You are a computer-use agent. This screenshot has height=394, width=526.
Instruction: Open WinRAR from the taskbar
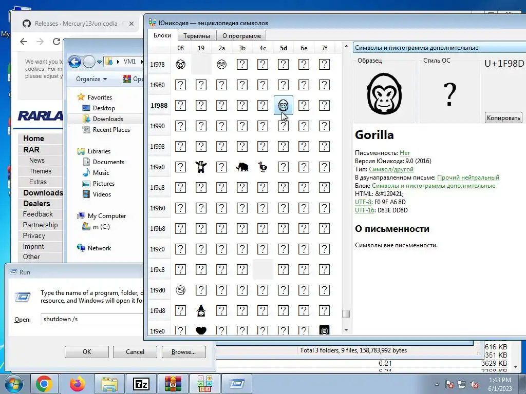(x=173, y=384)
